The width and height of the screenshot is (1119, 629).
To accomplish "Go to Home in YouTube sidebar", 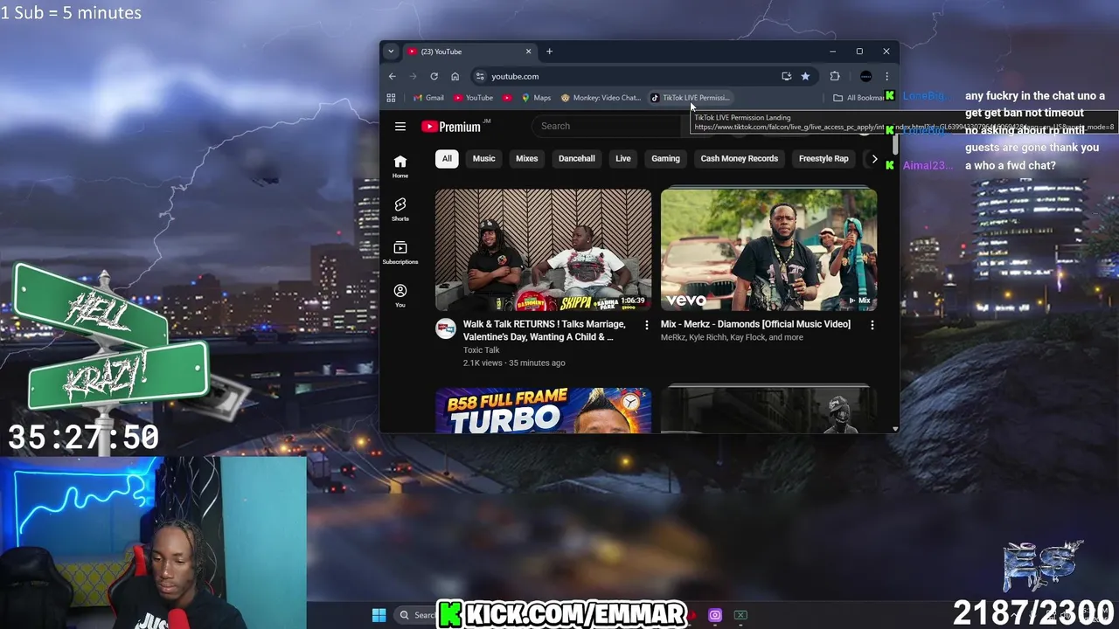I will (x=400, y=166).
